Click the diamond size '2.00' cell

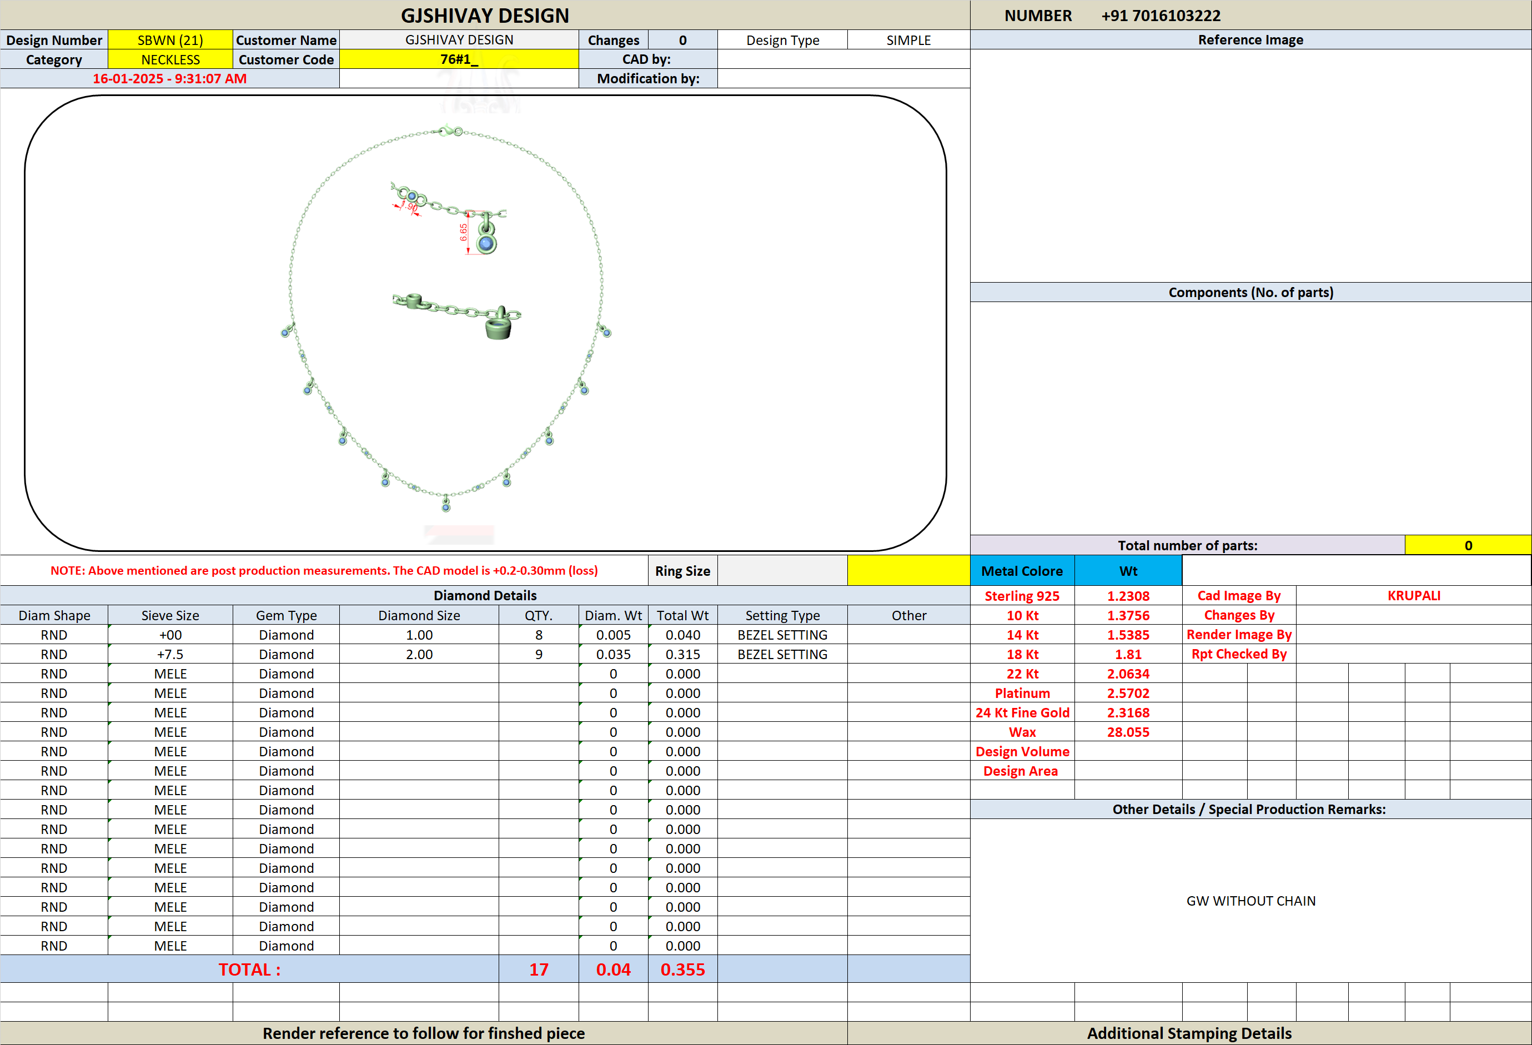419,655
